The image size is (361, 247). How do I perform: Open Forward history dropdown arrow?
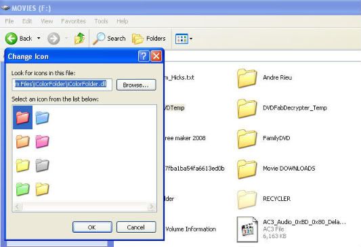(66, 38)
